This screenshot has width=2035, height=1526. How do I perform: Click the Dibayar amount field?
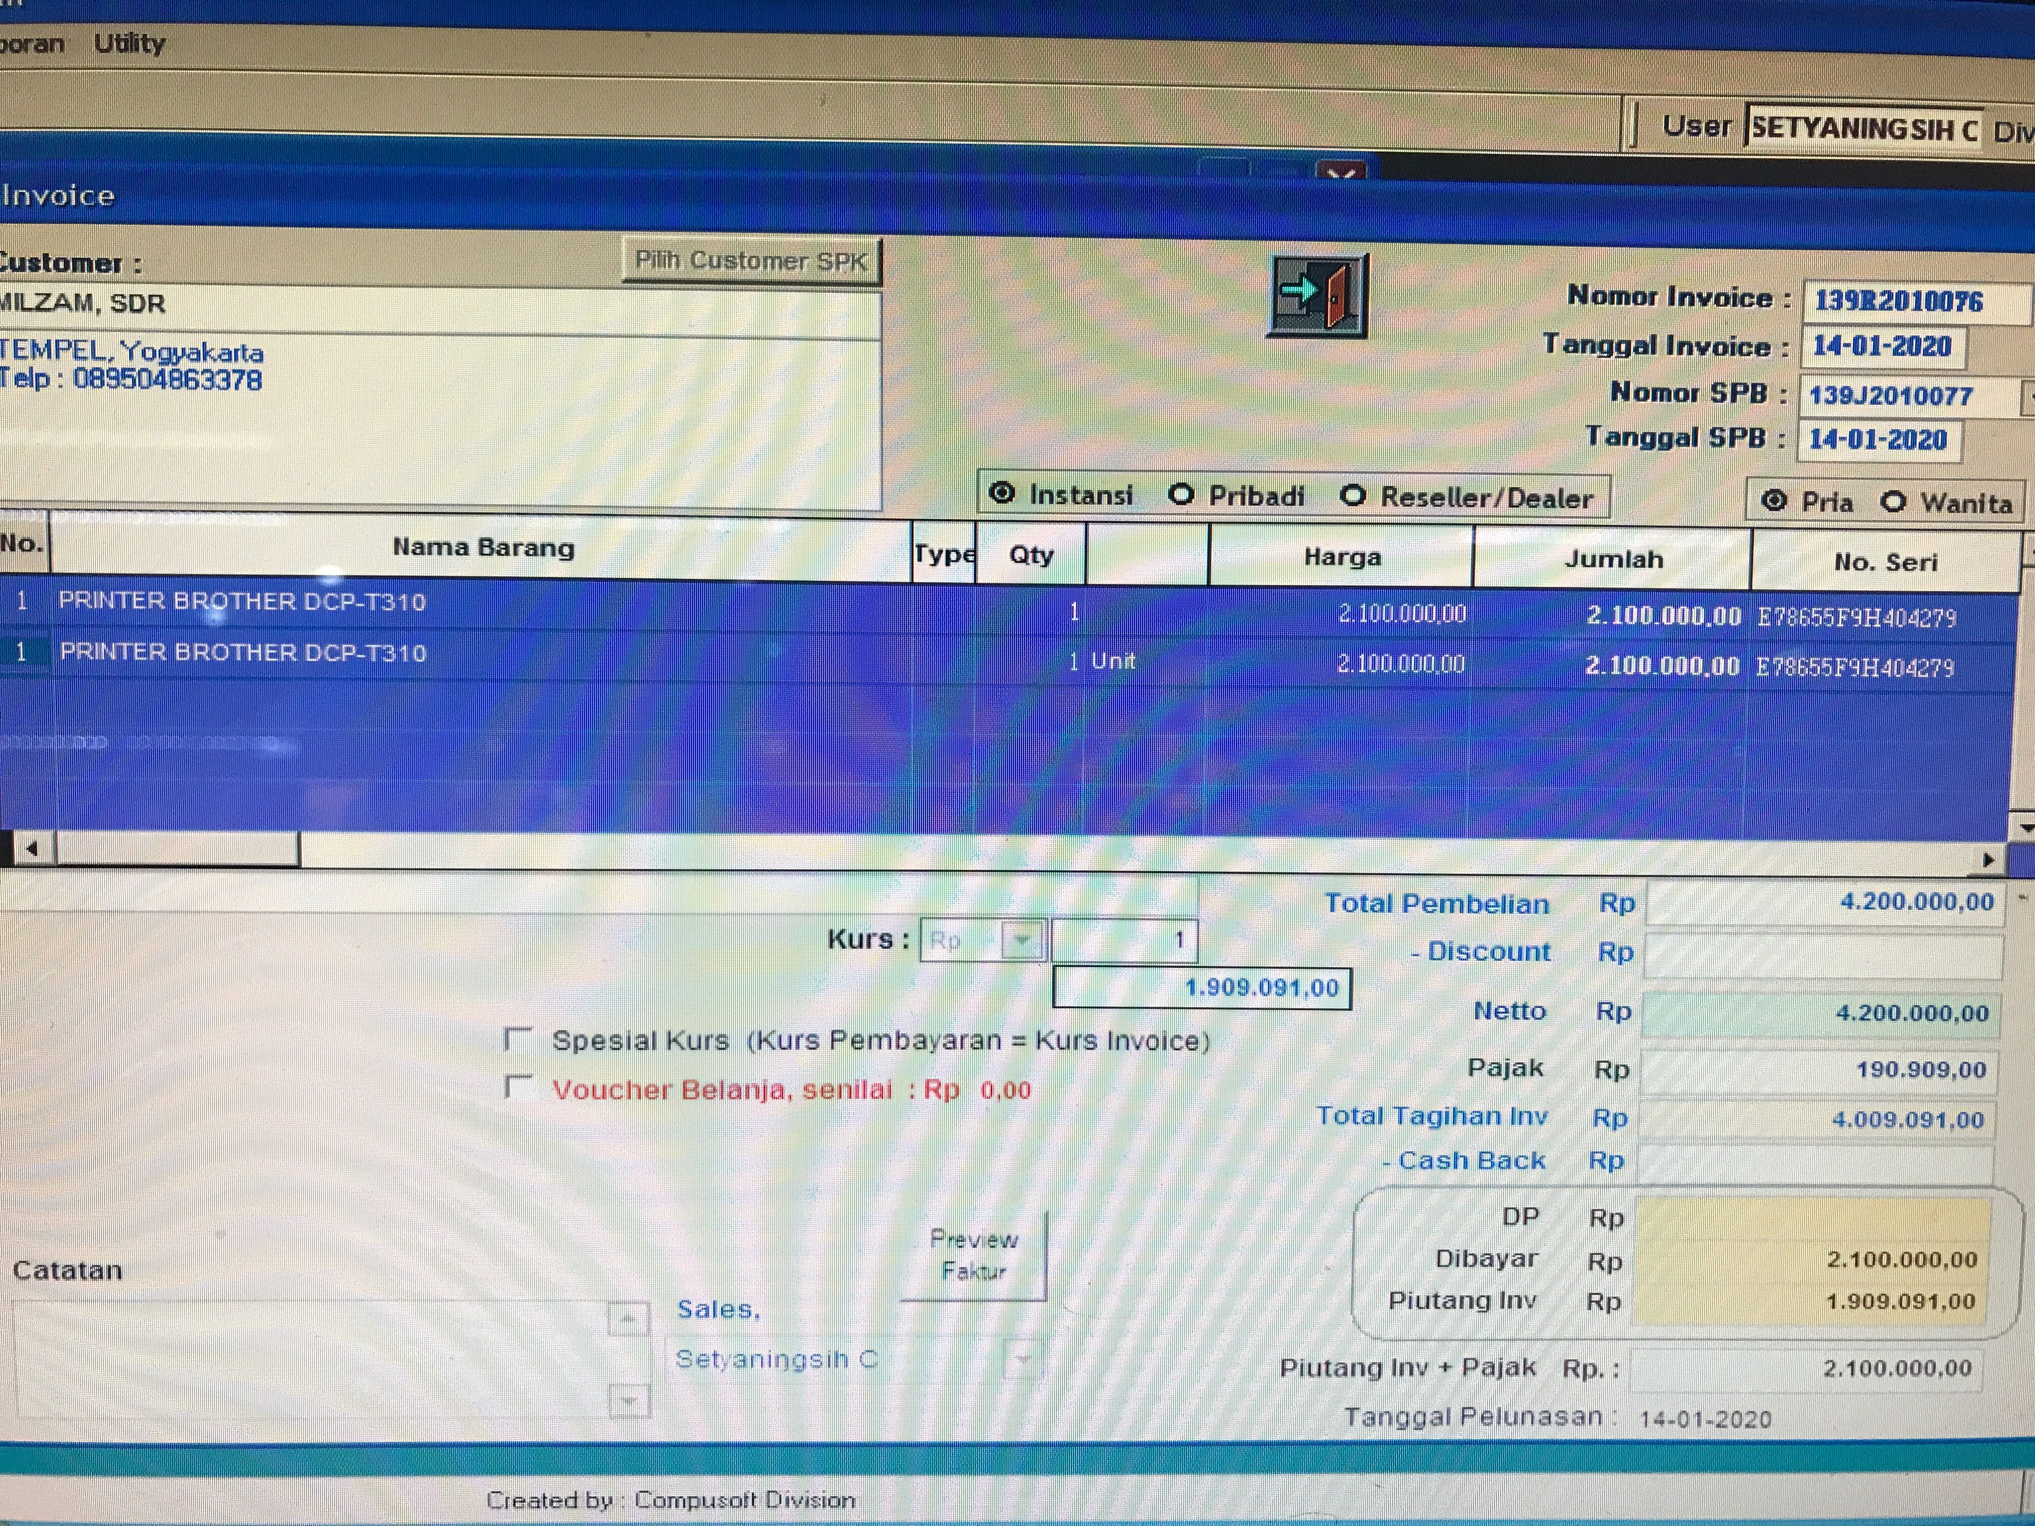(x=1810, y=1259)
